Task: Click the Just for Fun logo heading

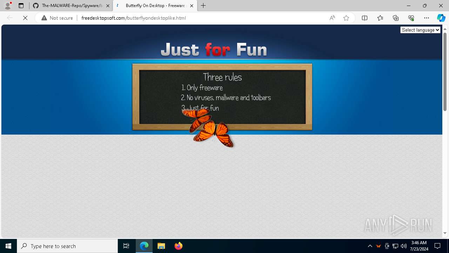Action: (x=214, y=49)
